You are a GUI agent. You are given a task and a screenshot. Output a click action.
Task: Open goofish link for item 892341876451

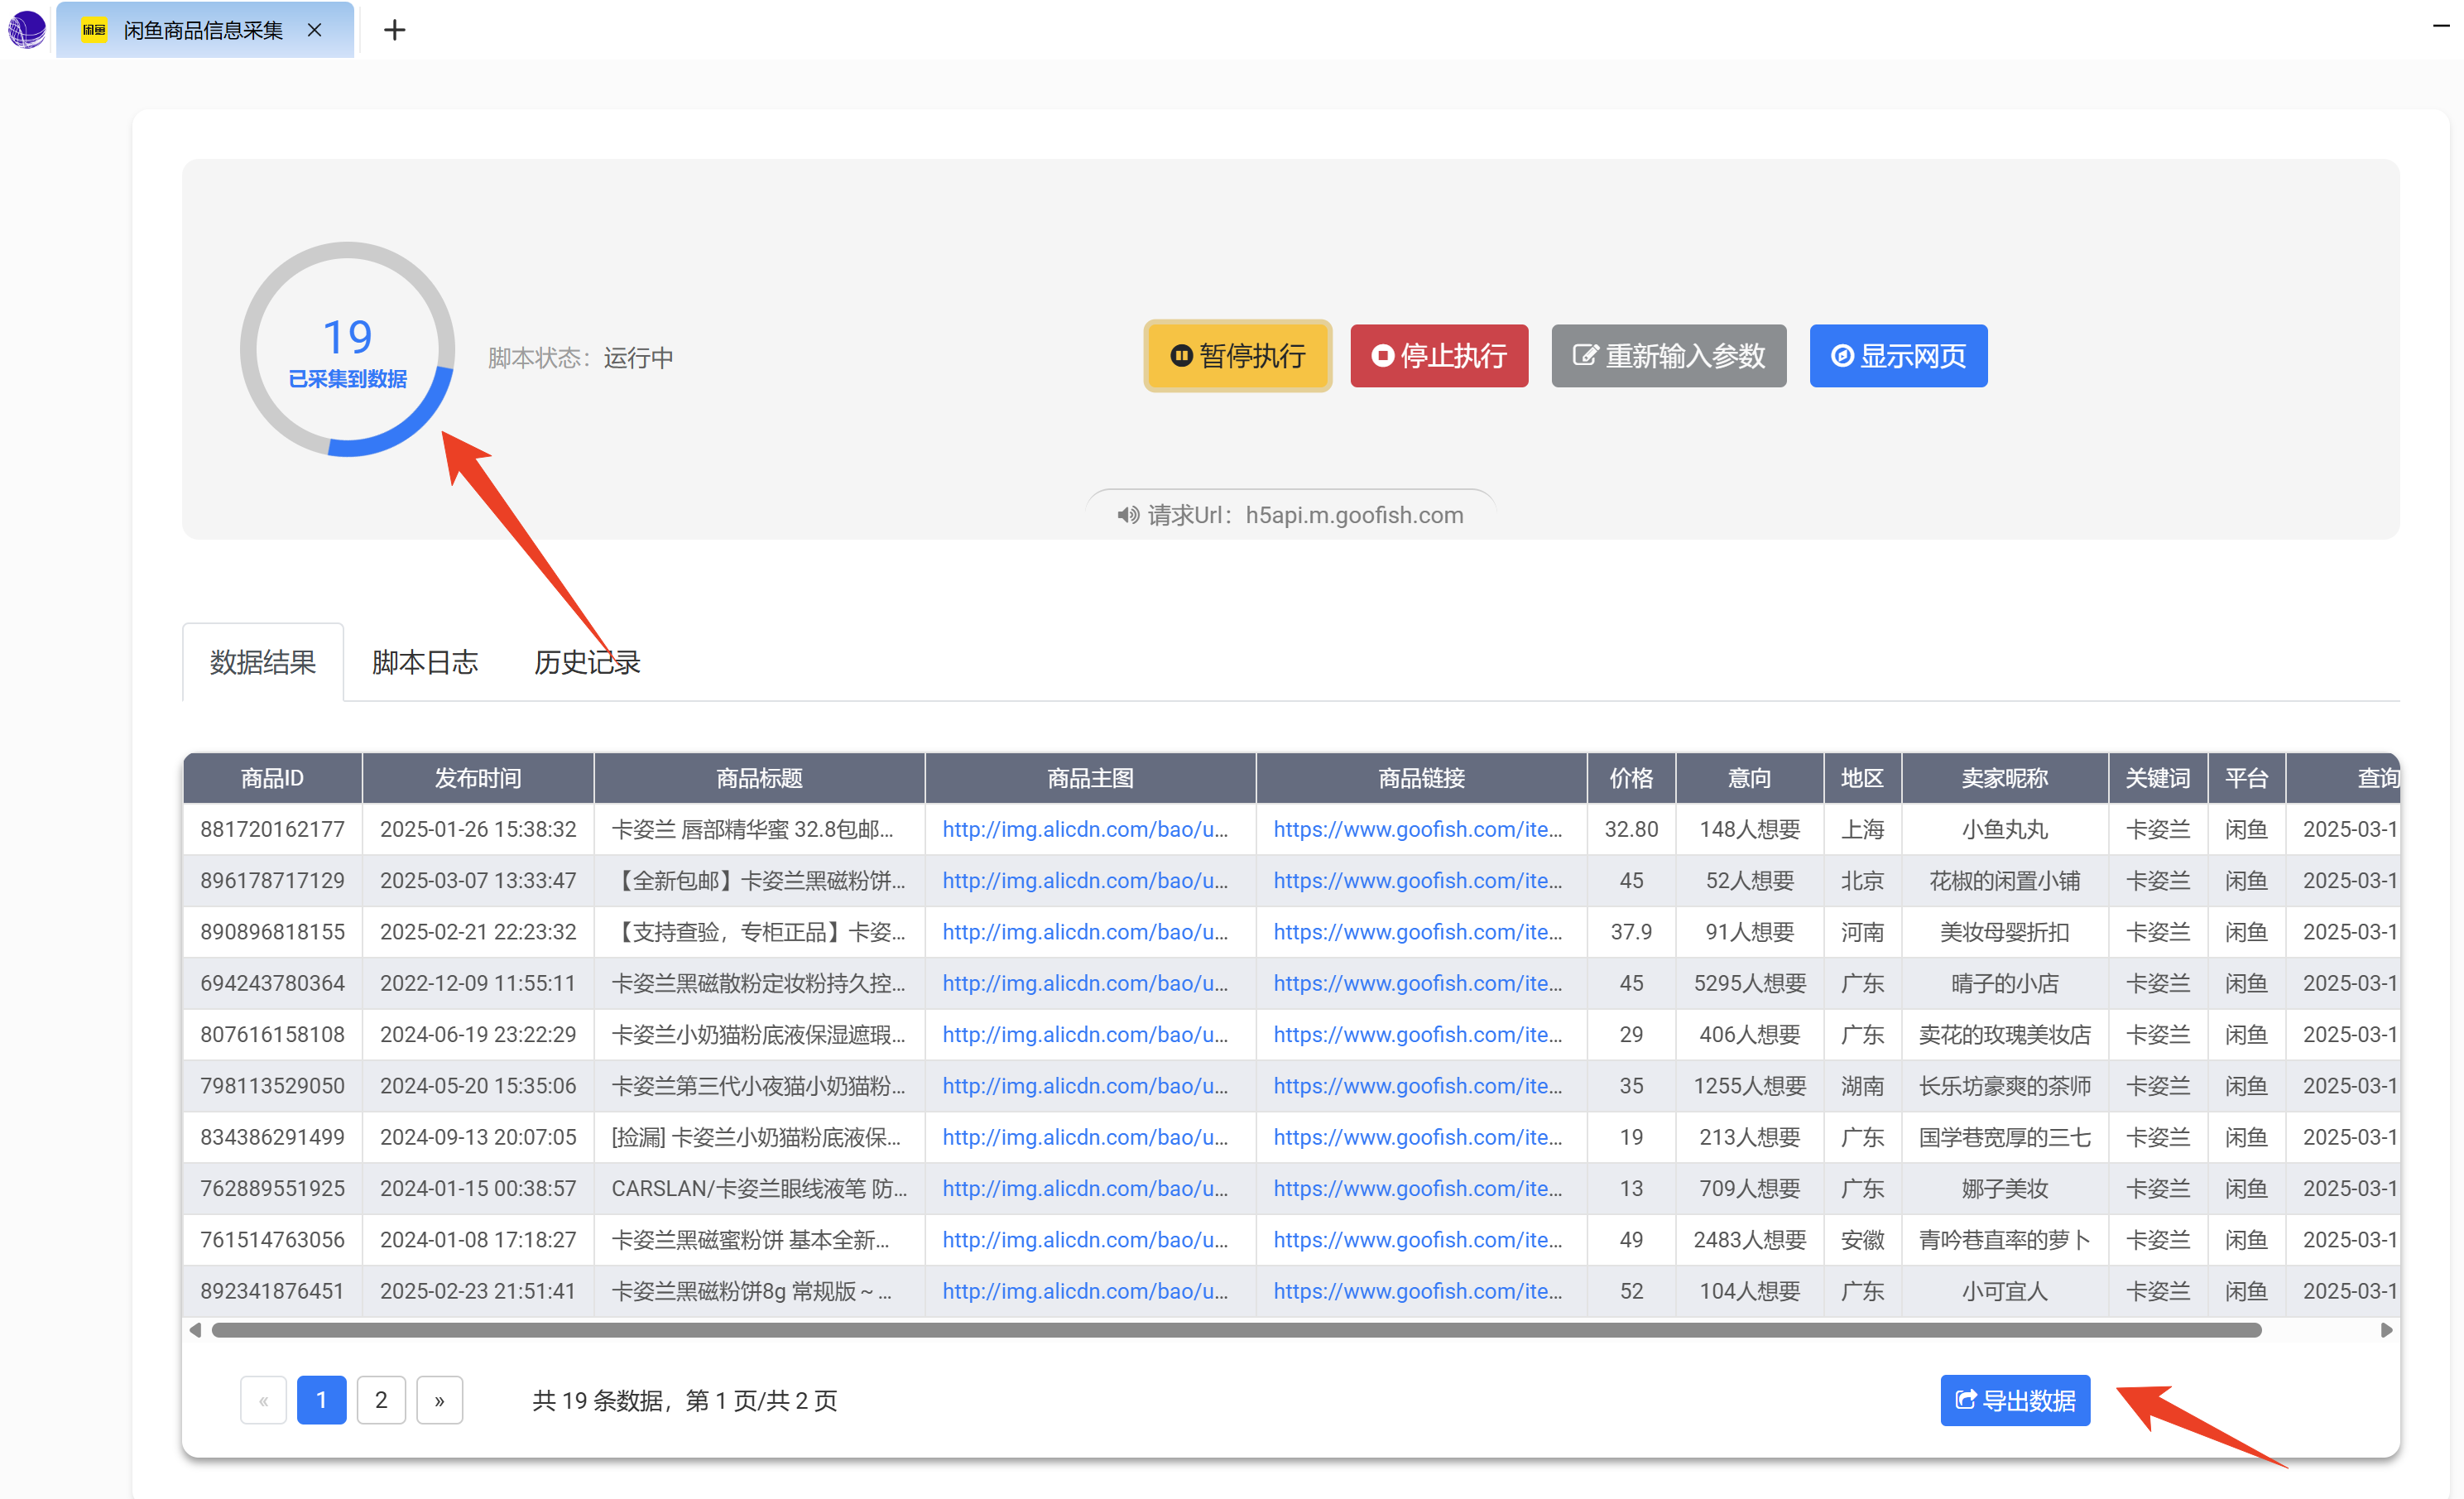(1417, 1291)
